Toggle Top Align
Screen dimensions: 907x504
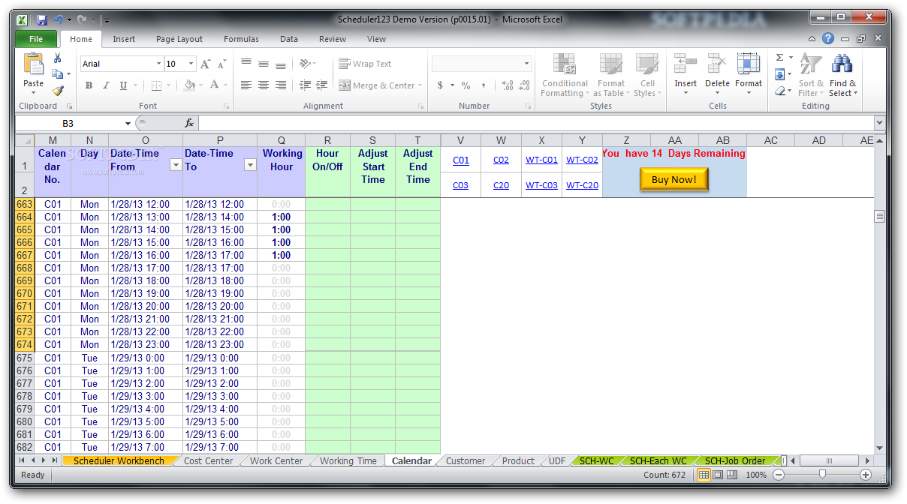click(246, 64)
